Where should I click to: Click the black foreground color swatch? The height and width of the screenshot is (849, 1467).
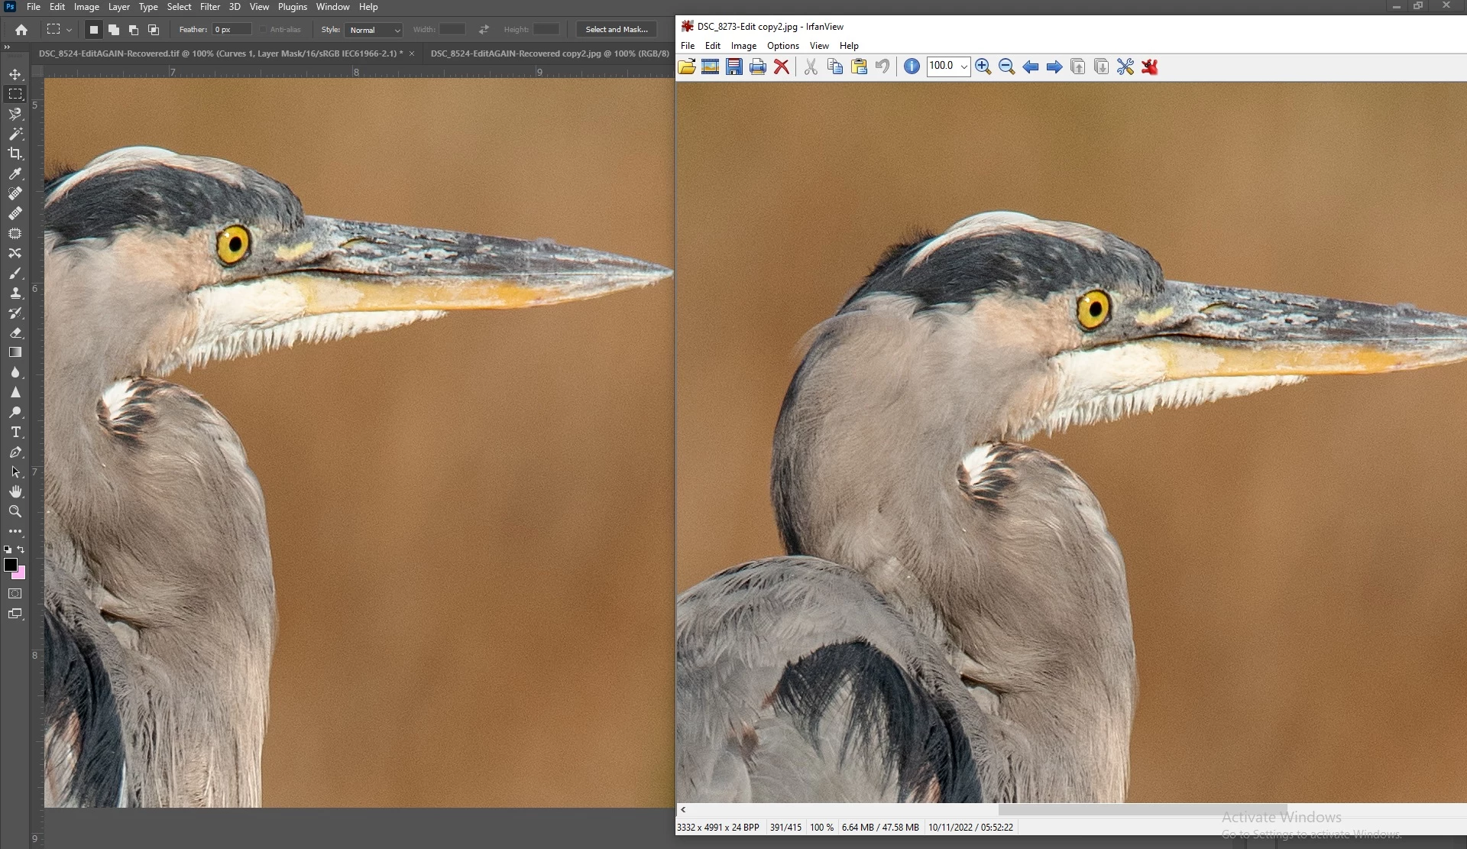10,565
